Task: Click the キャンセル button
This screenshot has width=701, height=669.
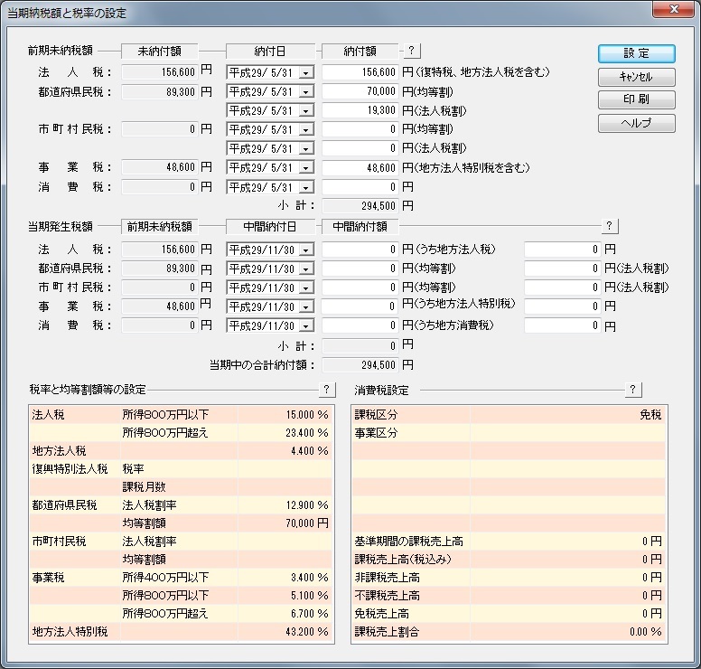Action: [636, 77]
